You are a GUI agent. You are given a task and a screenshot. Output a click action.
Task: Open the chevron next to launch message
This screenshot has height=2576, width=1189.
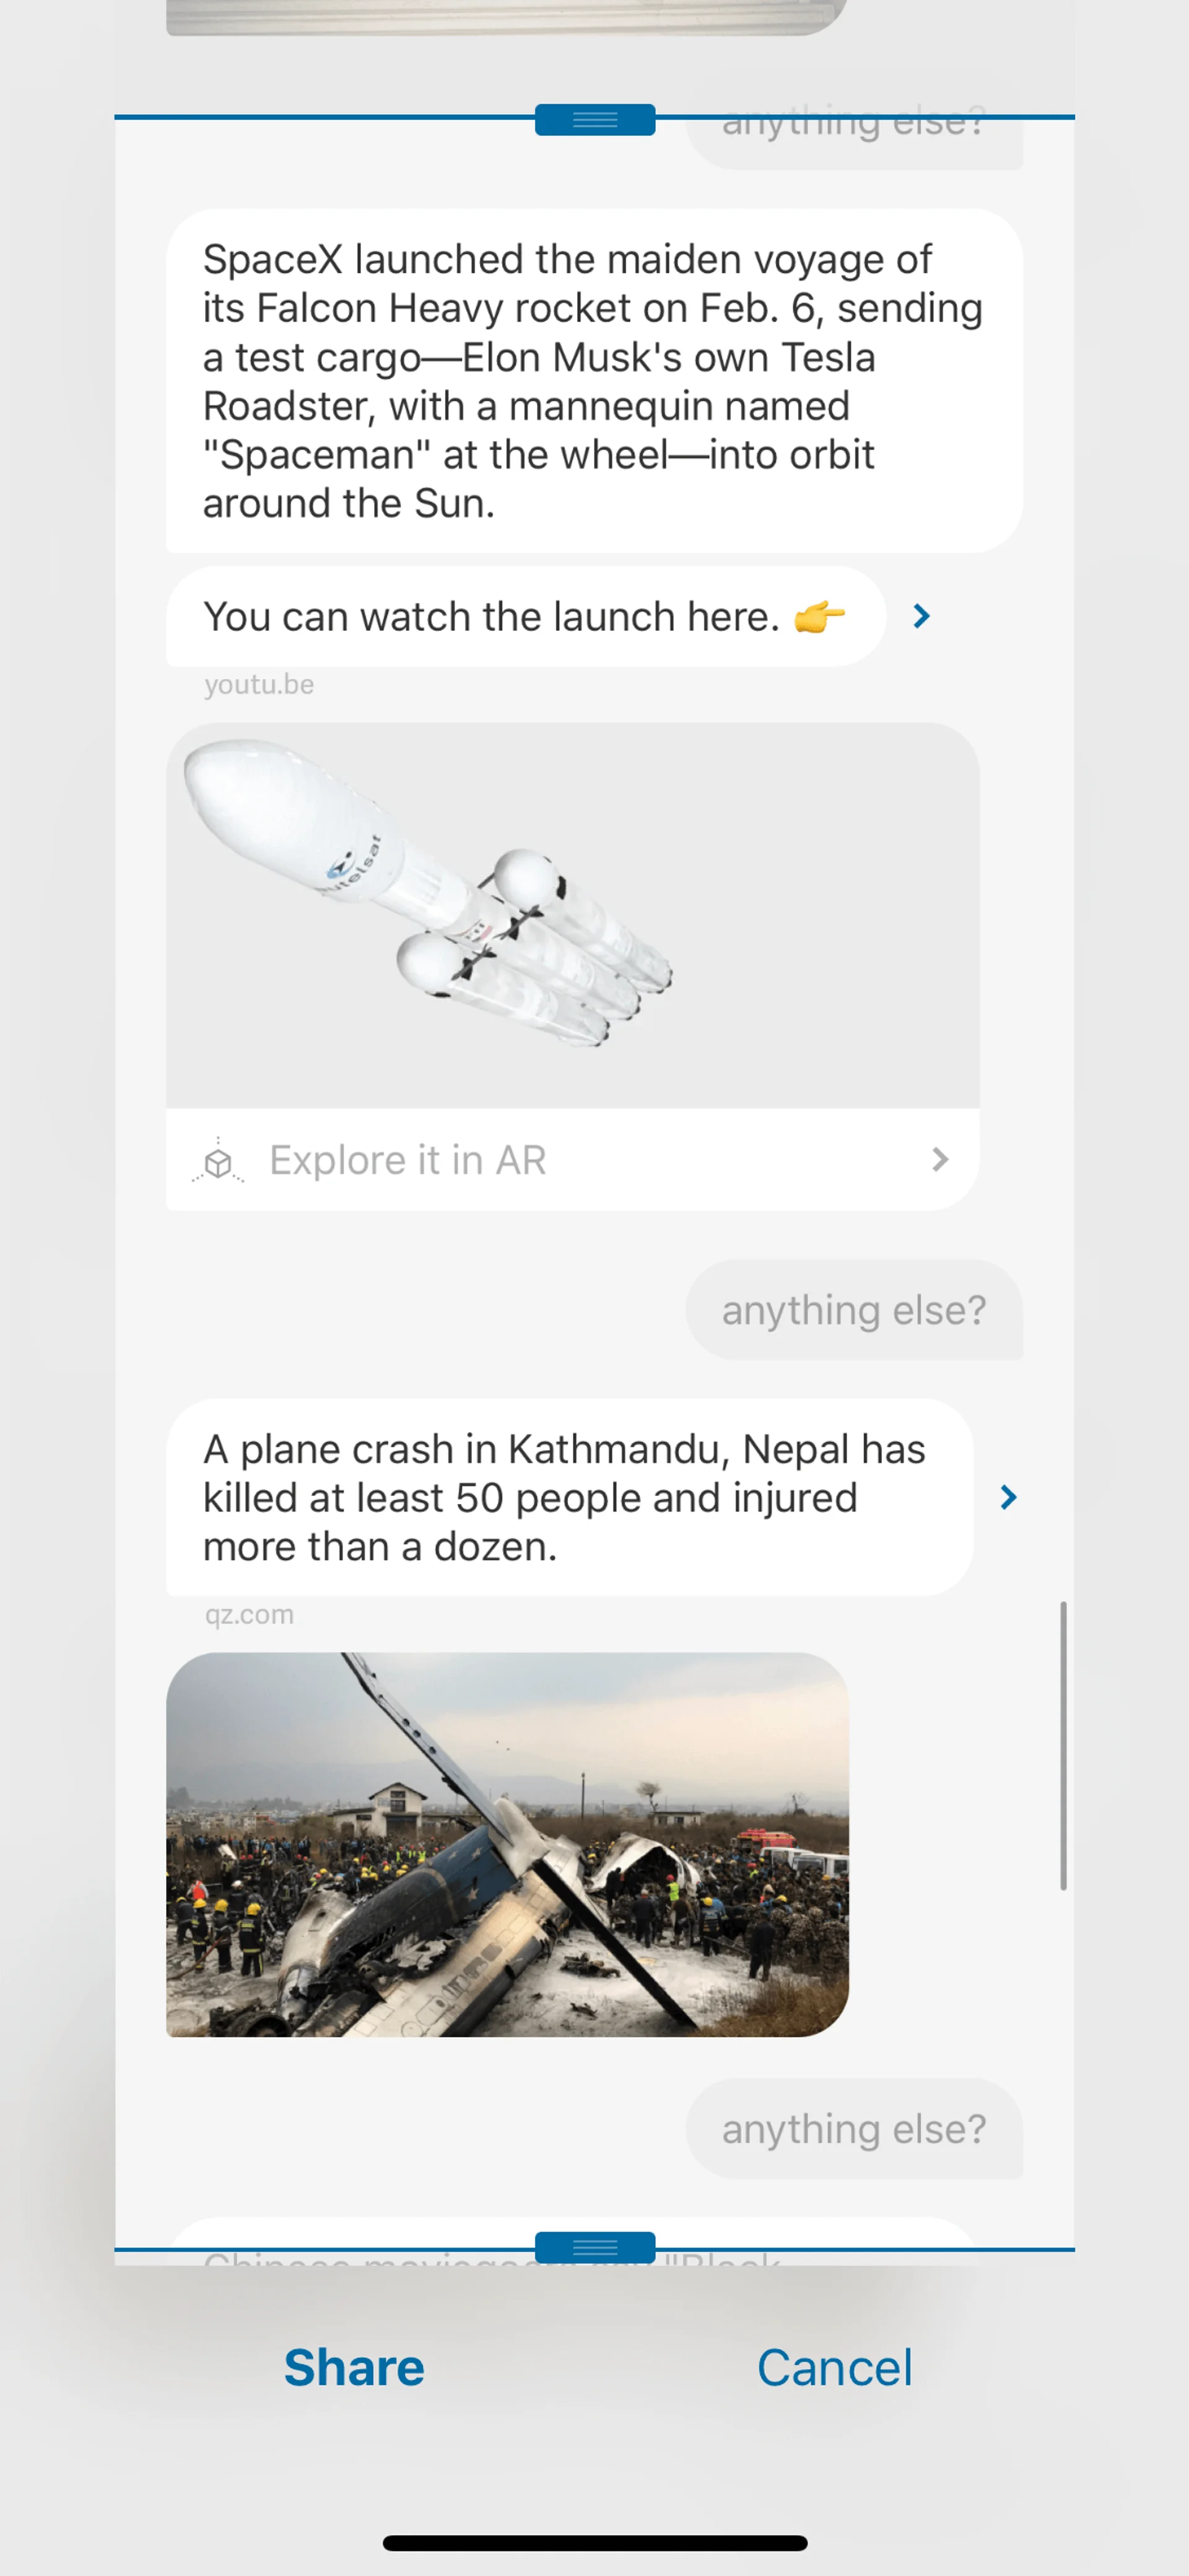(921, 617)
